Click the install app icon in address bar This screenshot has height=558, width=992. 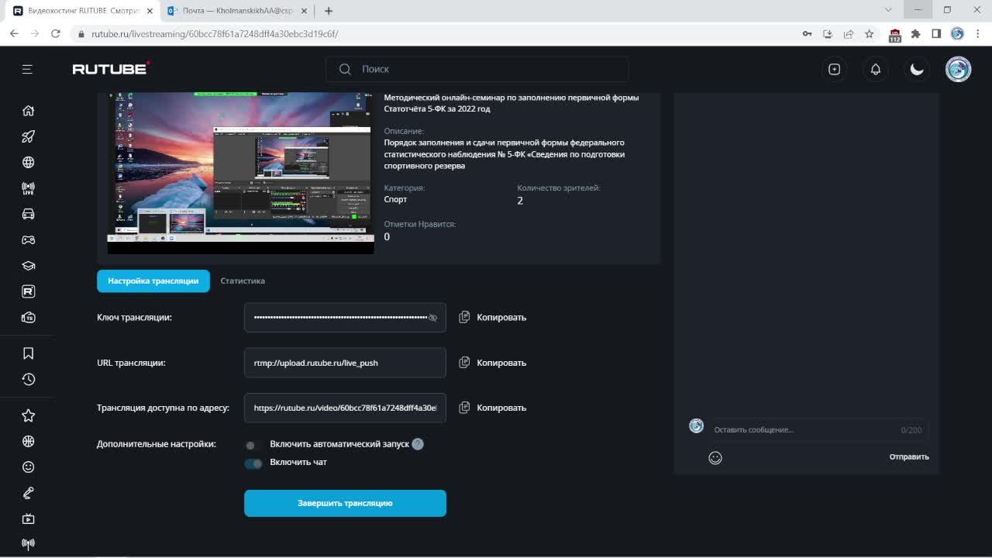828,34
